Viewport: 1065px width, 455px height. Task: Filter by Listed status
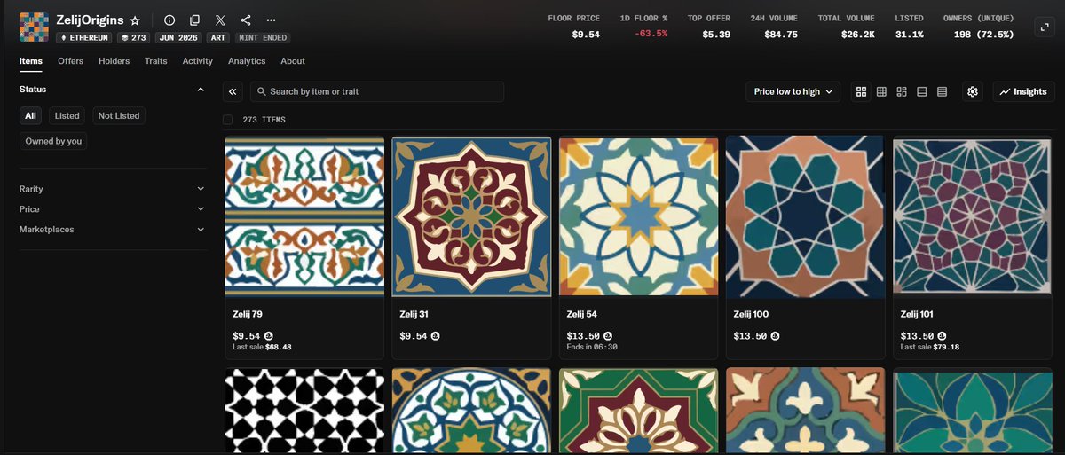coord(67,115)
